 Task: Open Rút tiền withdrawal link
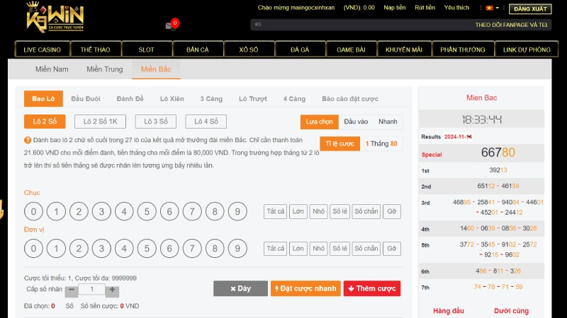click(425, 8)
